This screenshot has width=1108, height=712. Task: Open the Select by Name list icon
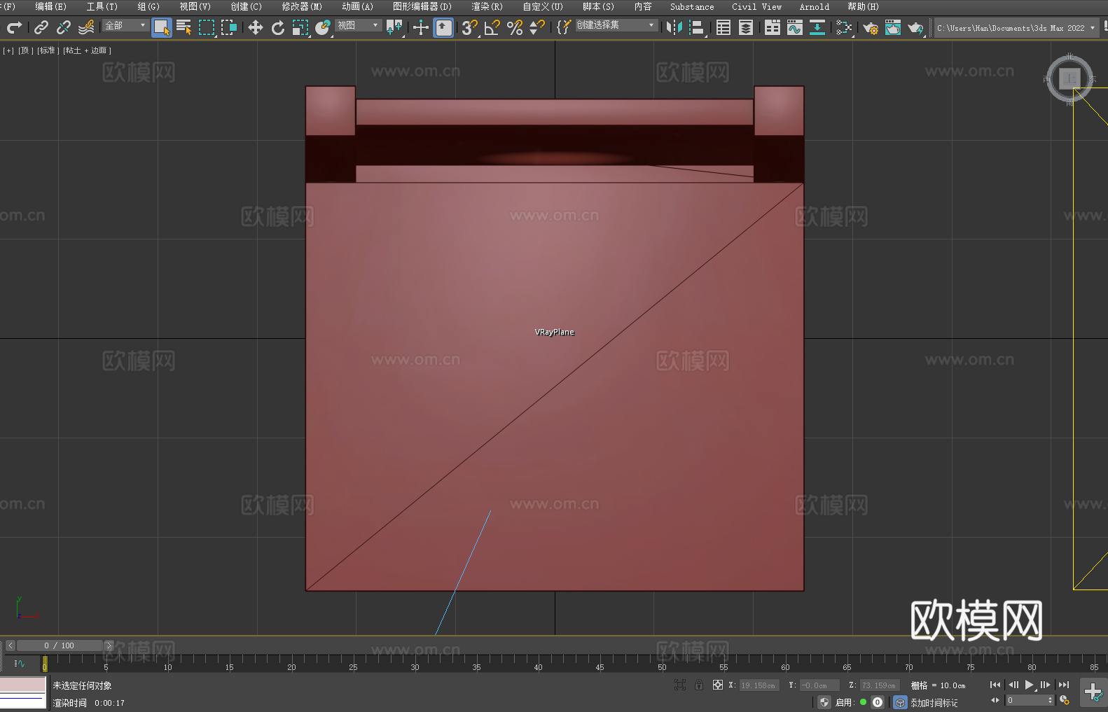[x=184, y=27]
